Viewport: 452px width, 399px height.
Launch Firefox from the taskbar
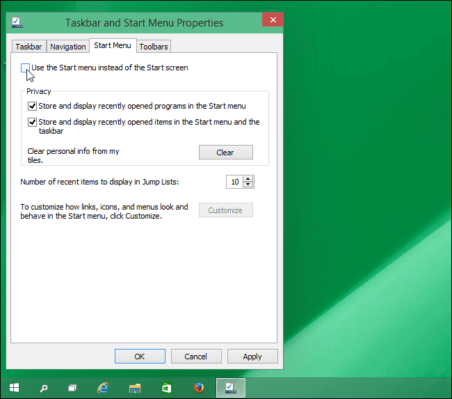tap(199, 388)
